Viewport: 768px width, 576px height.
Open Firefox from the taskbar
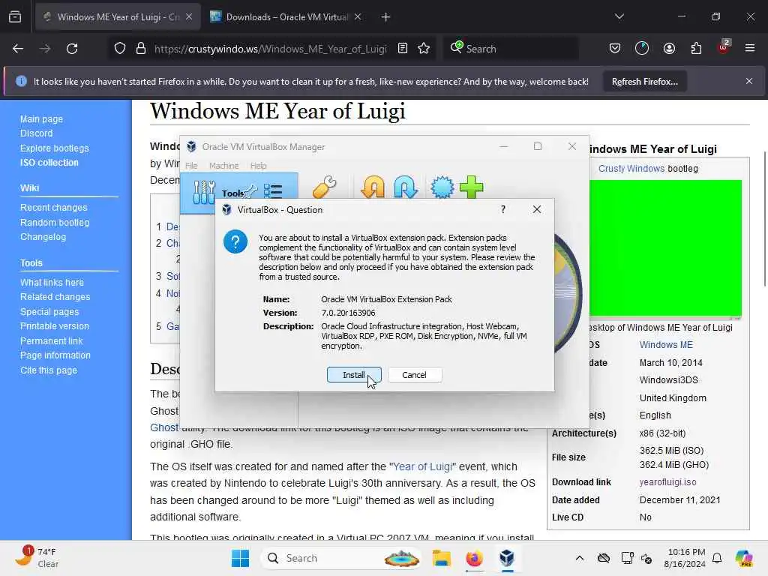[474, 558]
